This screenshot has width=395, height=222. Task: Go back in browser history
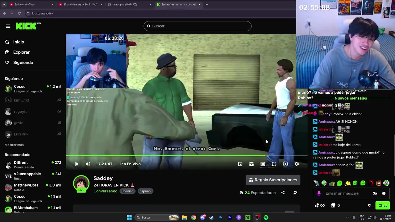coord(4,13)
